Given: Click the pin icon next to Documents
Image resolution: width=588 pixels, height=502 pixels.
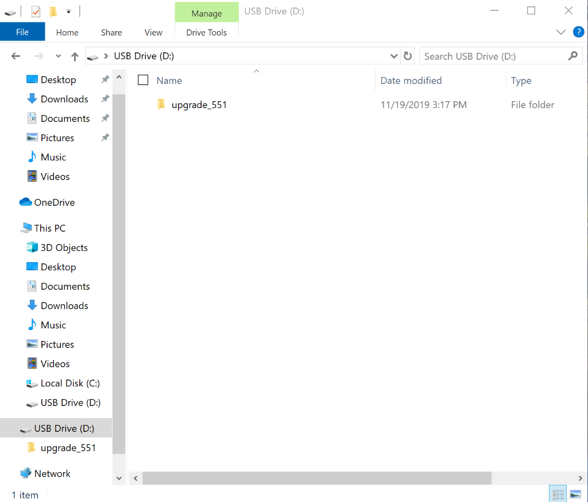Looking at the screenshot, I should coord(106,118).
